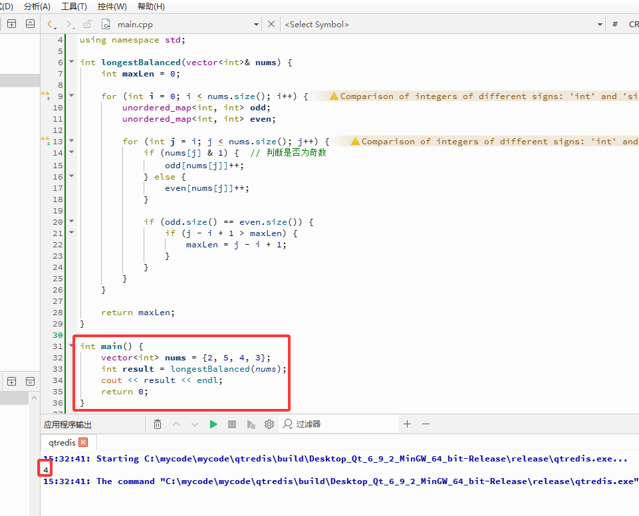Image resolution: width=639 pixels, height=516 pixels.
Task: Go back in navigation history
Action: pyautogui.click(x=51, y=25)
